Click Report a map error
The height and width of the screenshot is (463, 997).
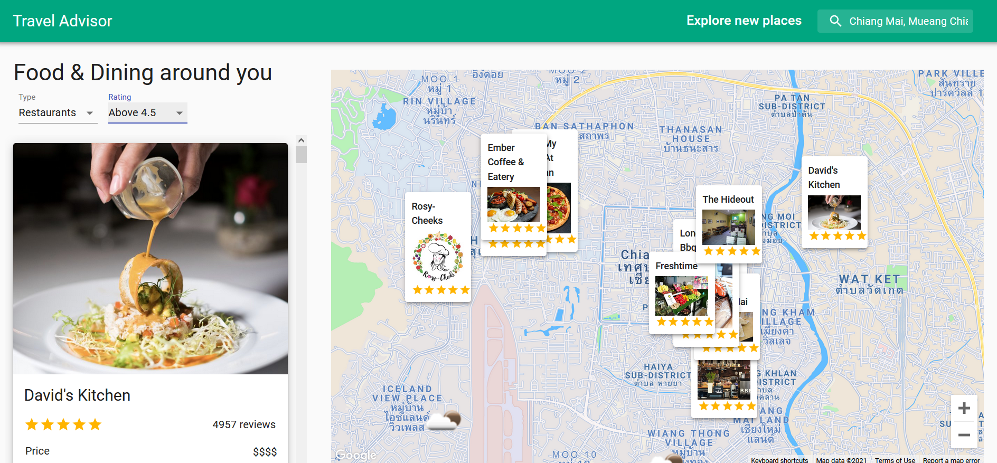(951, 460)
